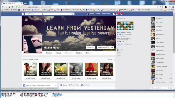Remove the Keh Yong suggestion card
The image size is (175, 98).
tap(112, 64)
